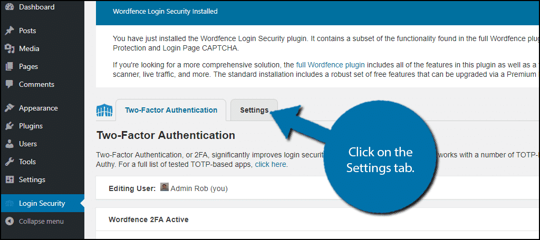This screenshot has height=240, width=540.
Task: Collapse the admin menu
Action: coord(34,221)
